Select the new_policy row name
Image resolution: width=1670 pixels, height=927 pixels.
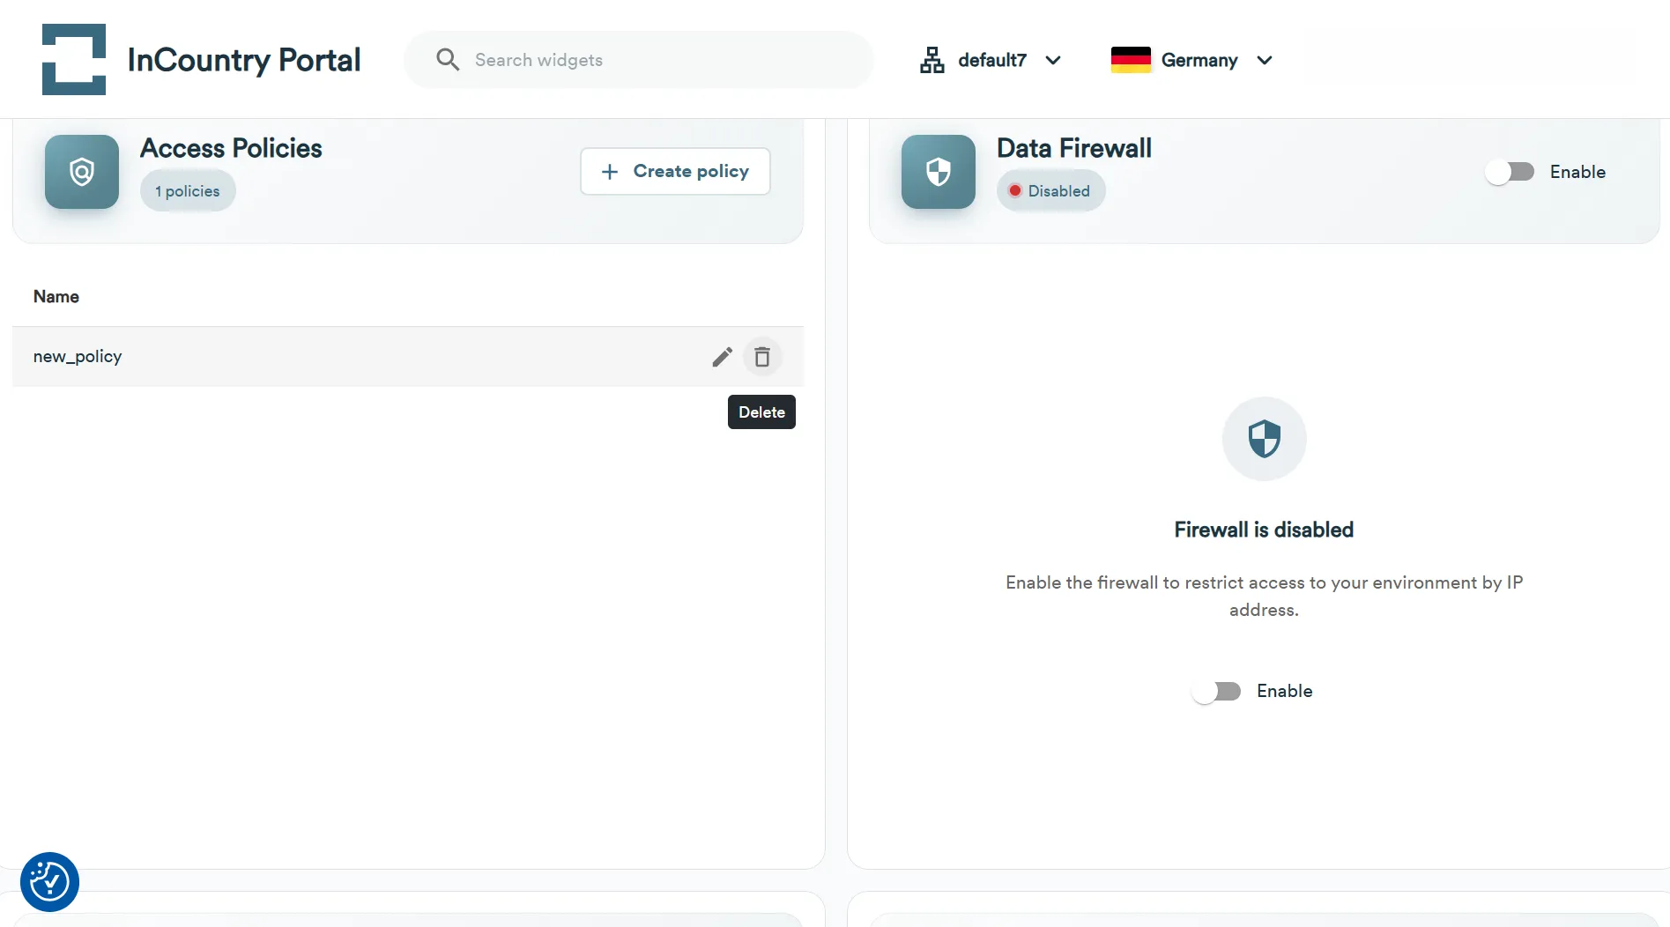(x=78, y=357)
